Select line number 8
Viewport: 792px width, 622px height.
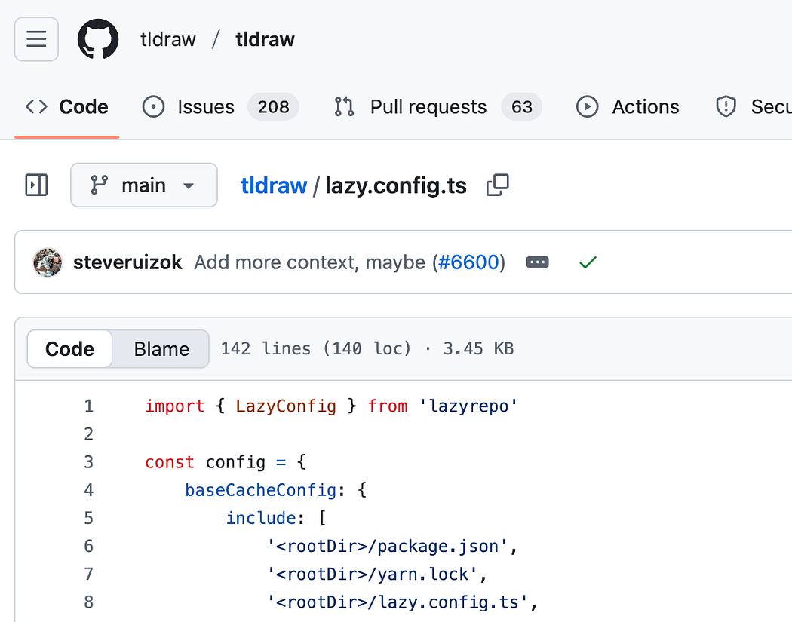(89, 602)
